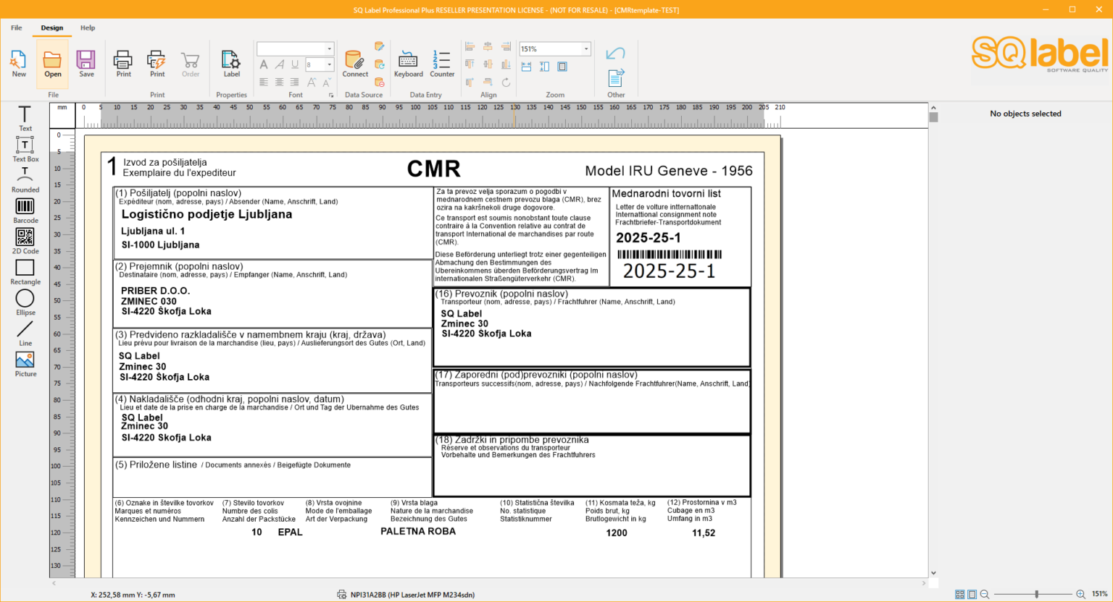Viewport: 1113px width, 602px height.
Task: Open the font family dropdown
Action: 330,48
